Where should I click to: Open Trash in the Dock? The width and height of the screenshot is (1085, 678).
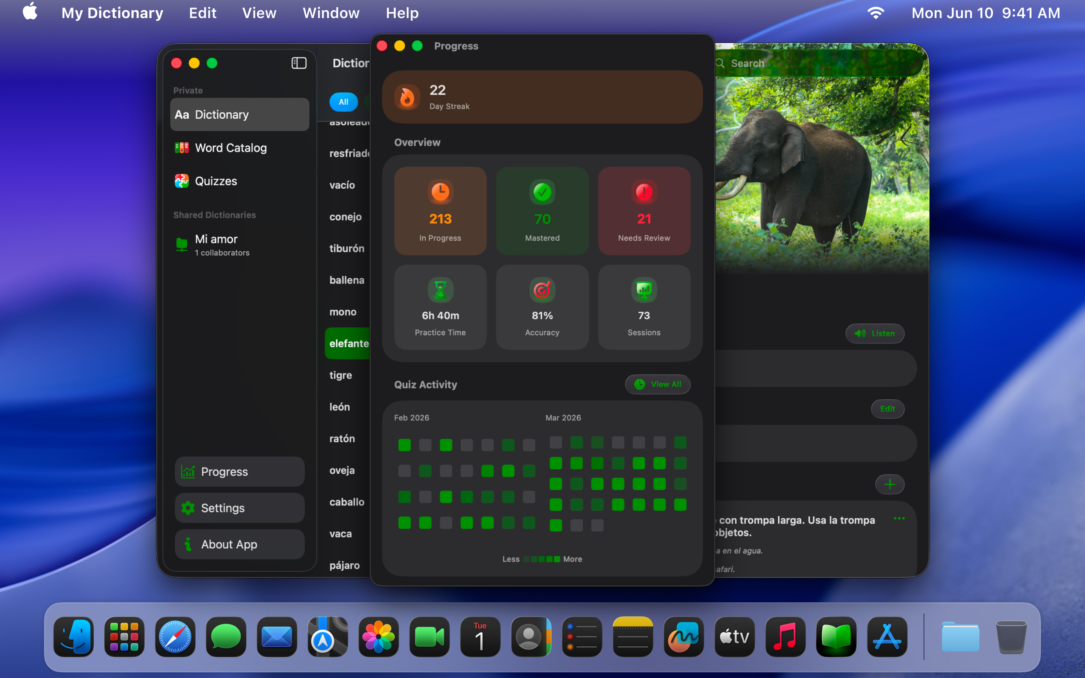[1011, 637]
